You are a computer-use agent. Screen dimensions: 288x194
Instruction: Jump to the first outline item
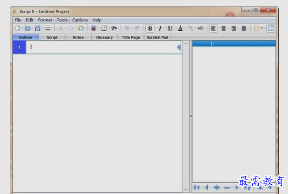point(197,188)
